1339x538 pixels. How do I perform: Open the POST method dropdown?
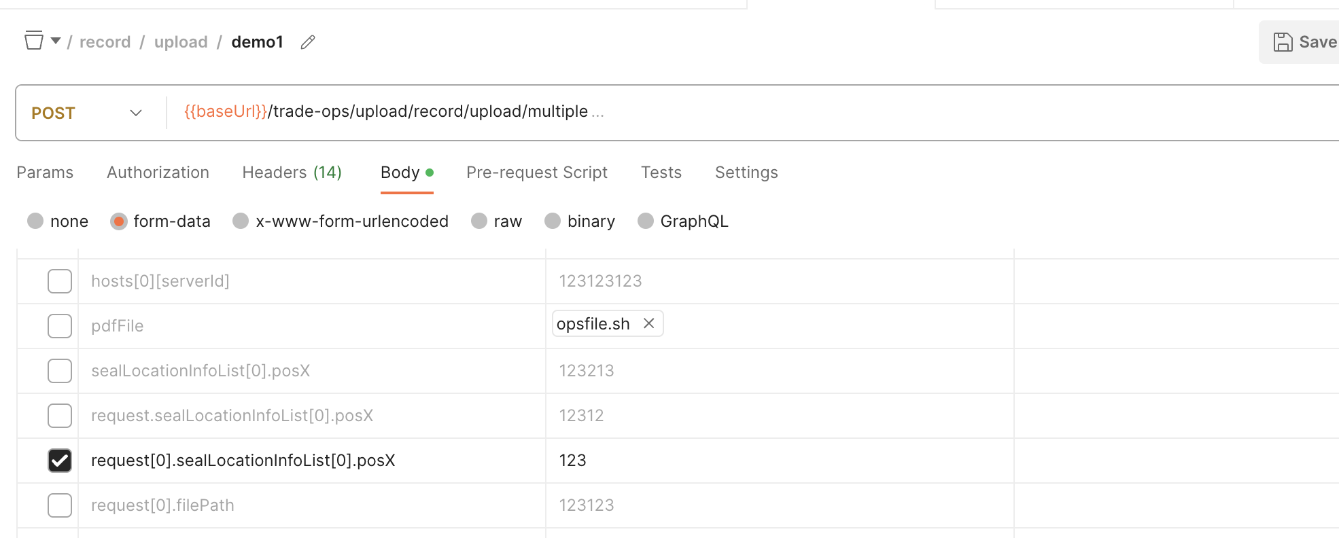coord(87,113)
